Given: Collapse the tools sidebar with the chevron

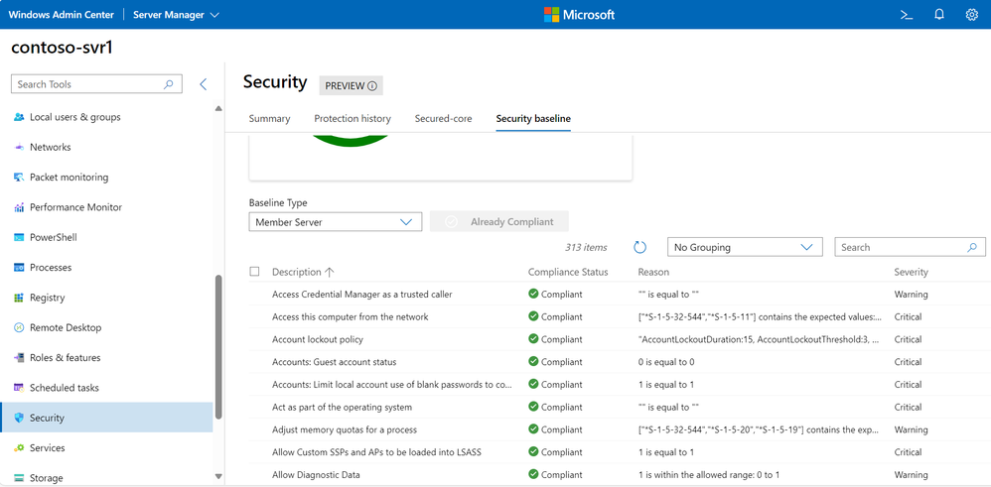Looking at the screenshot, I should pos(204,84).
